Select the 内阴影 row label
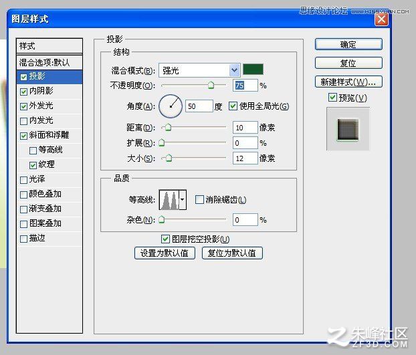Viewport: 416px width, 355px height. tap(41, 91)
